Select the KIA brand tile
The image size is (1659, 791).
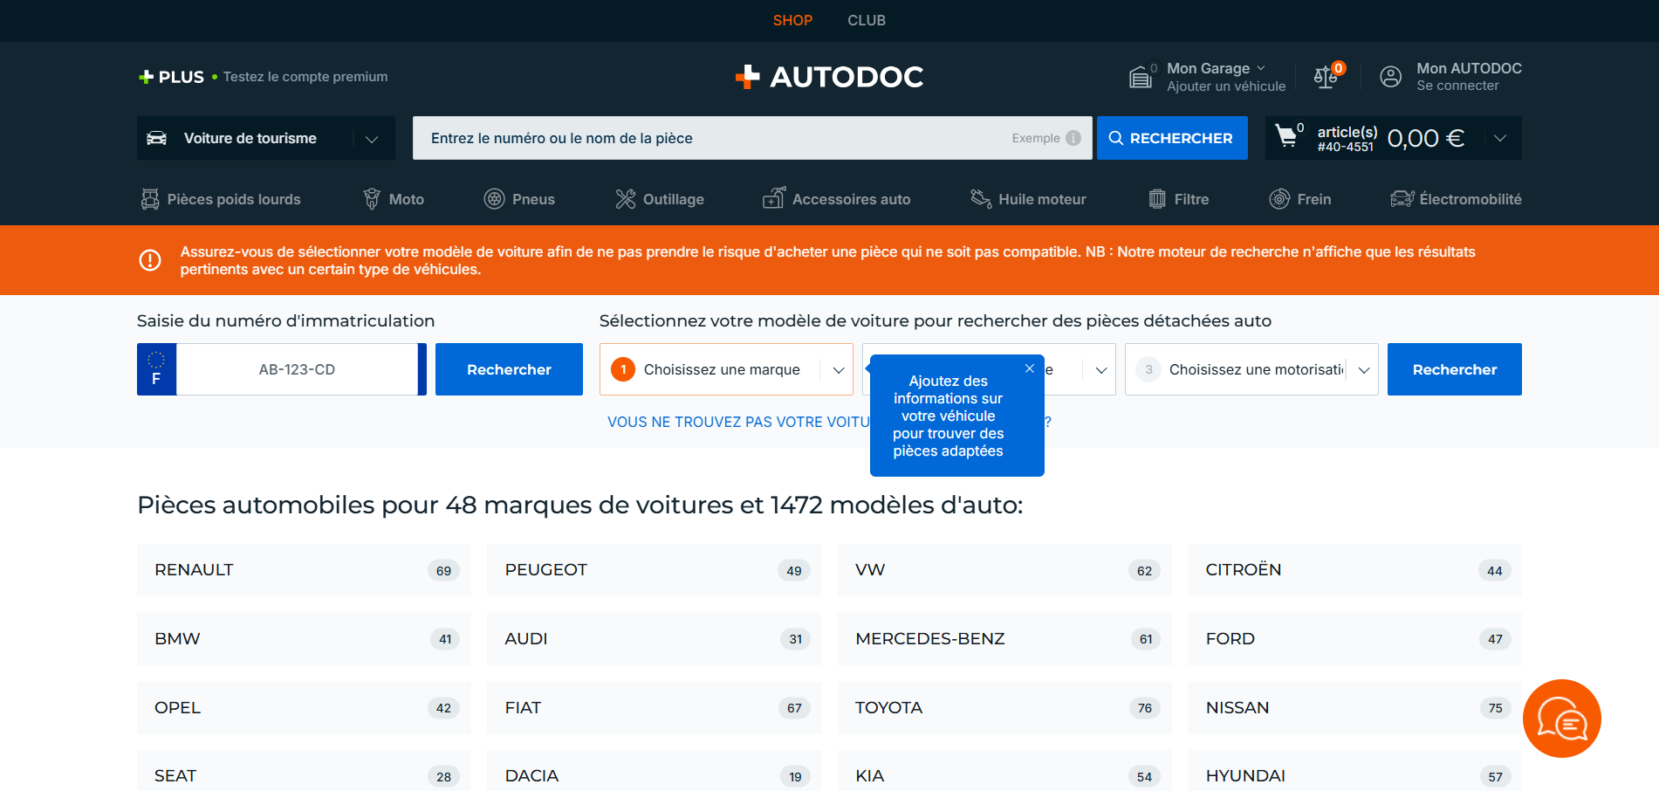click(1004, 772)
